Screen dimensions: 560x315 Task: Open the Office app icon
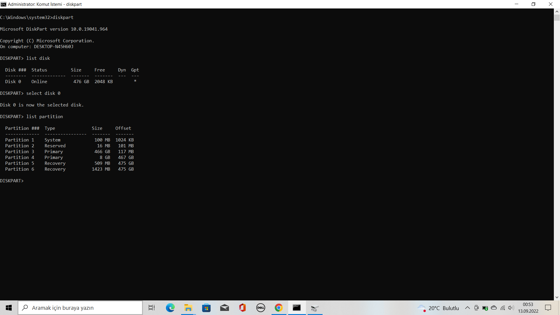click(242, 308)
